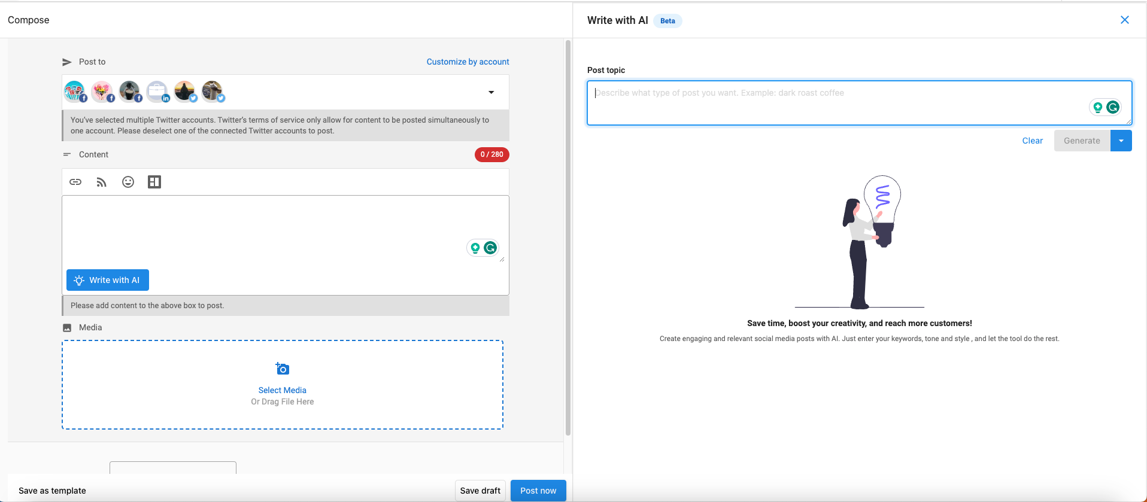Viewport: 1147px width, 502px height.
Task: Click the insert link icon in content toolbar
Action: coord(75,182)
